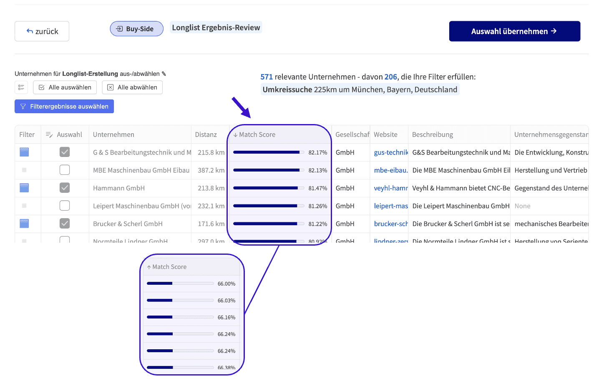Click the pencil edit icon after aus-/abwählen
604x388 pixels.
[x=164, y=74]
